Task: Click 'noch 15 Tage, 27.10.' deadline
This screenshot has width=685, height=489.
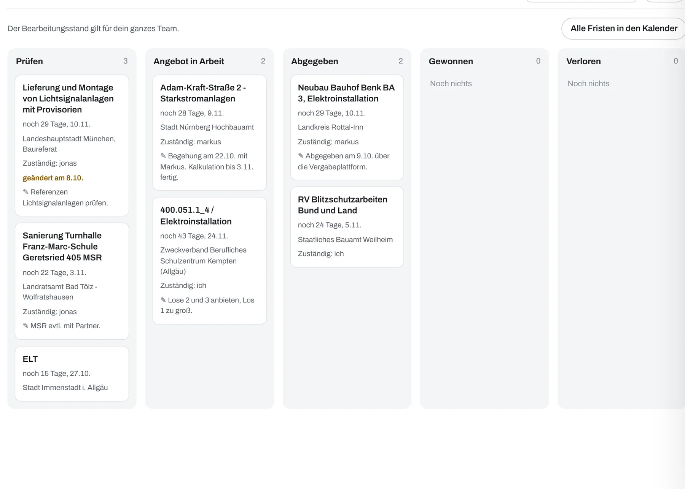Action: tap(57, 373)
